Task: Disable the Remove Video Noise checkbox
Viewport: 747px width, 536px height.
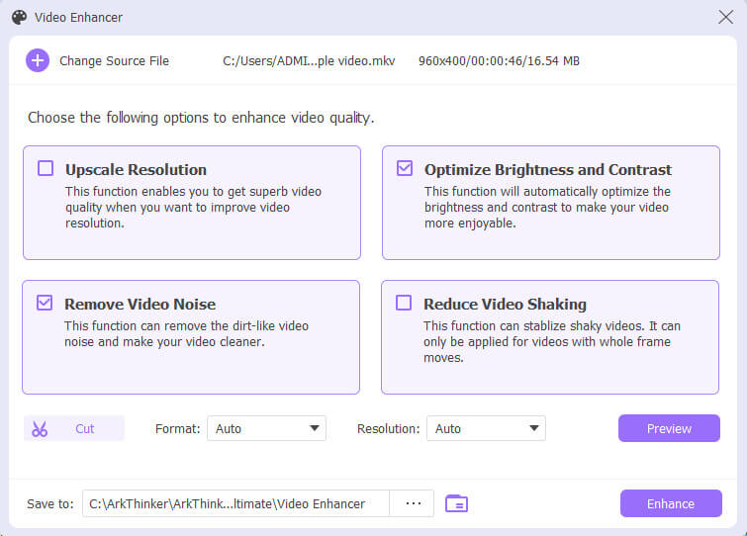Action: click(45, 303)
